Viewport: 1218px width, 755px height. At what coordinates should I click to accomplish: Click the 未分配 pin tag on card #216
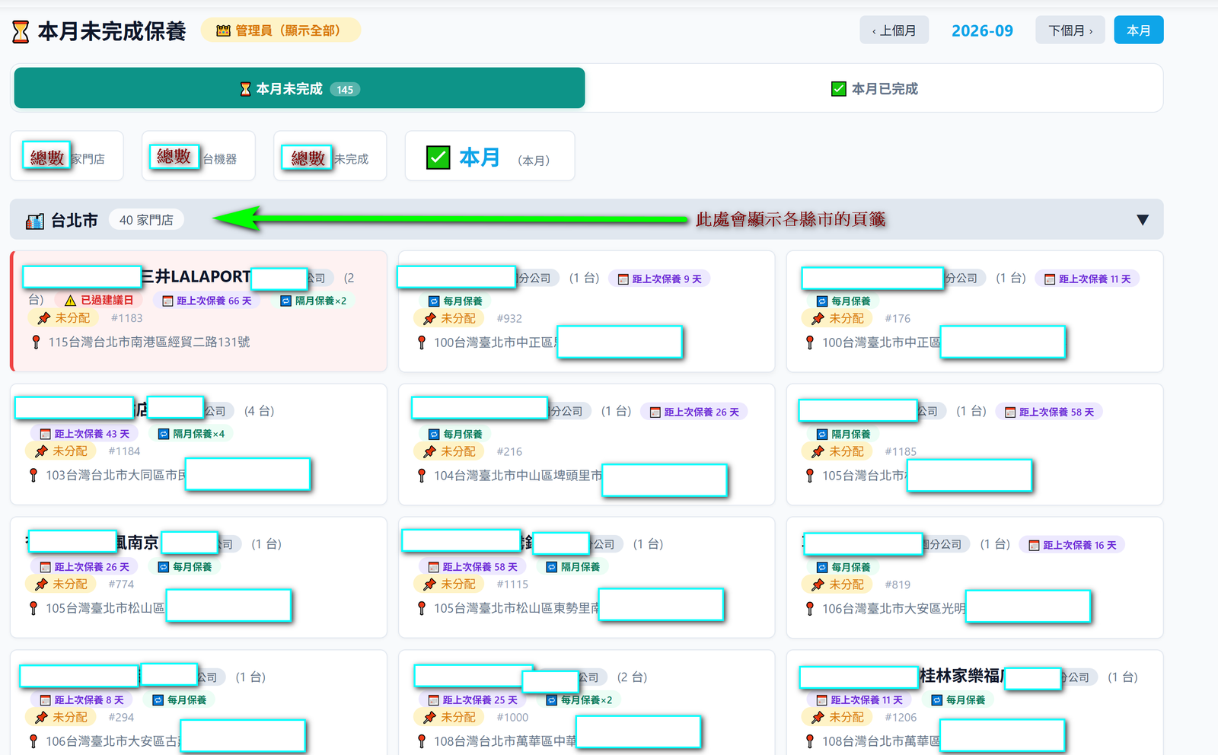[x=450, y=452]
